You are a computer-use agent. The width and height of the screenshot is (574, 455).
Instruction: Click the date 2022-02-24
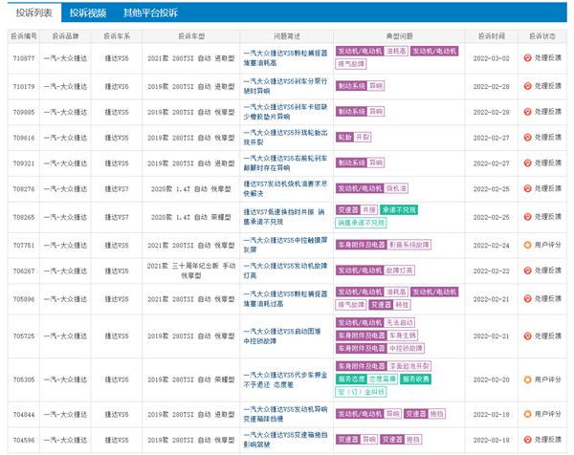tap(492, 245)
